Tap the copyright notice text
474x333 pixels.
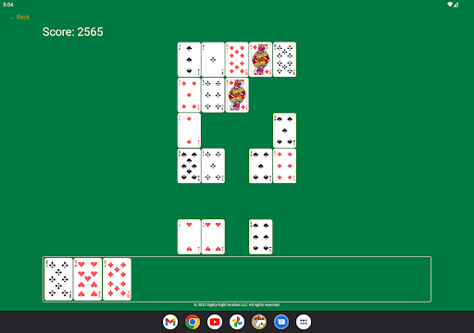(x=237, y=304)
